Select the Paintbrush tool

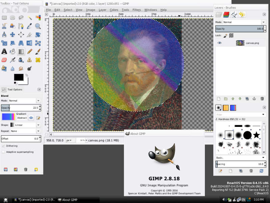tap(38, 51)
